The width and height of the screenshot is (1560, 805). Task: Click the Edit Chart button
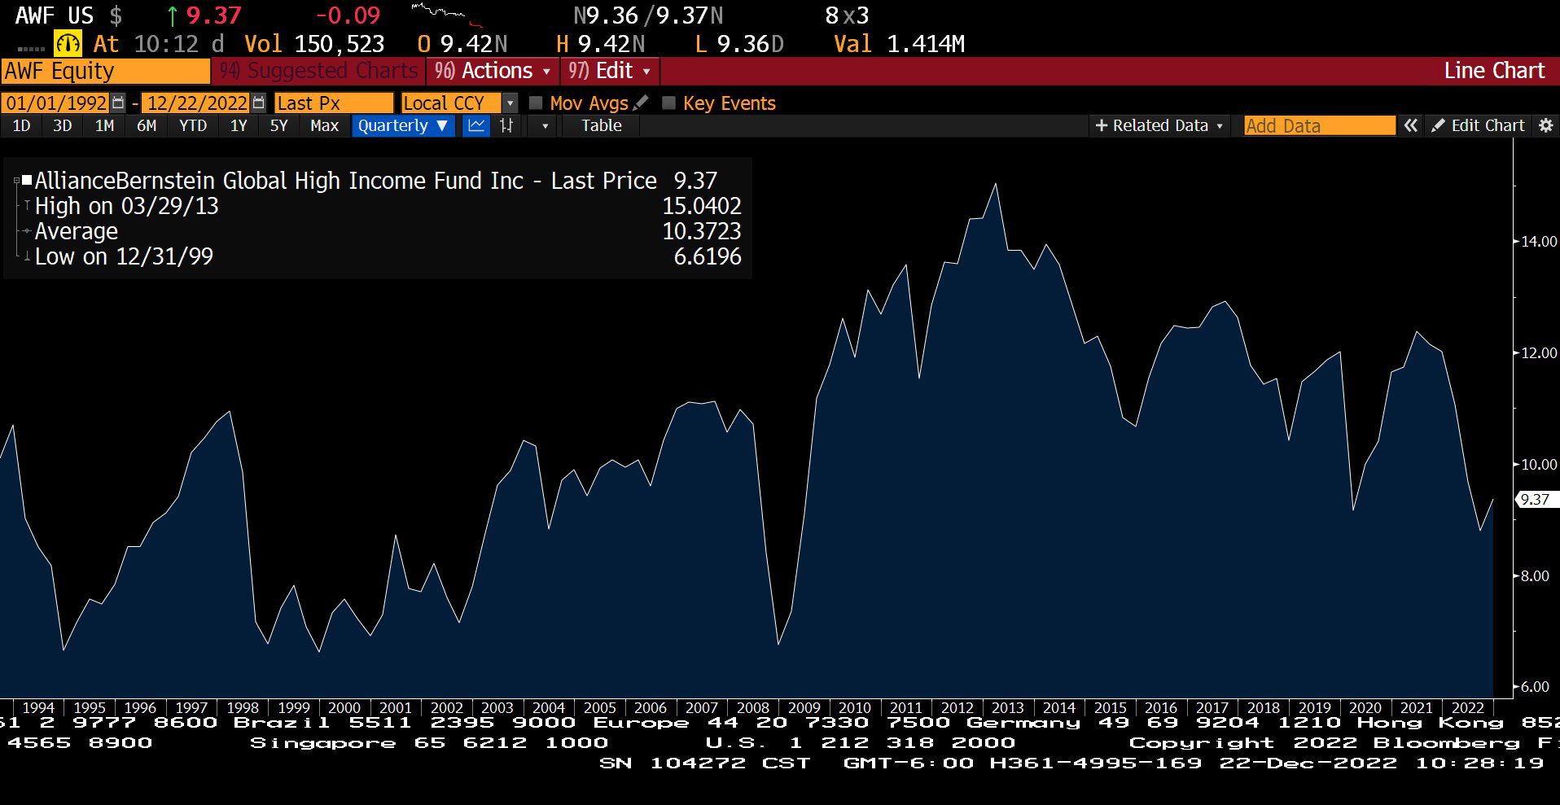(x=1479, y=125)
